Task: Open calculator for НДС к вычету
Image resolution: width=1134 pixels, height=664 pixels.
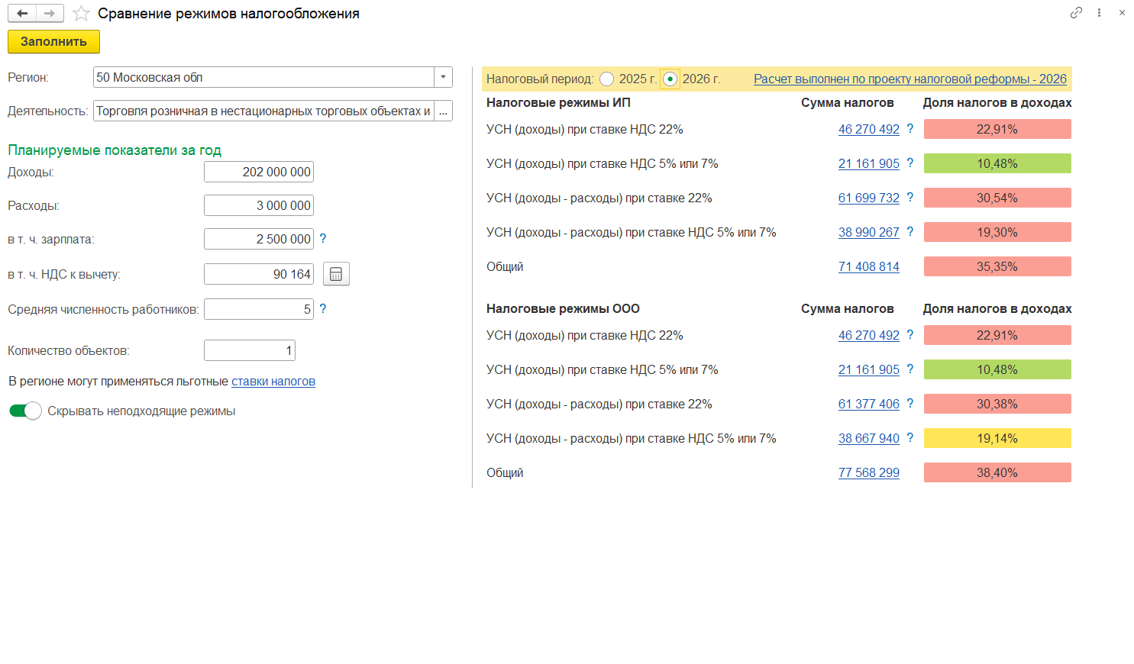Action: (336, 274)
